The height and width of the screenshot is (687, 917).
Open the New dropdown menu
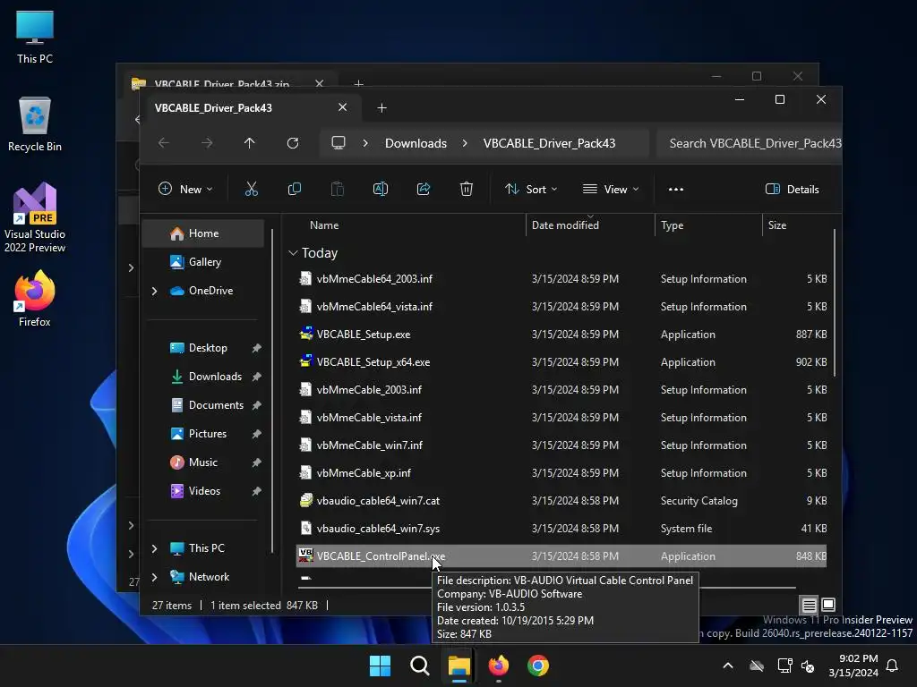click(185, 190)
